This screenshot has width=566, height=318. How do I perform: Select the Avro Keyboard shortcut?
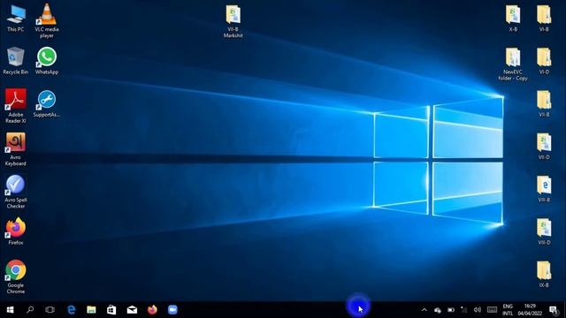pyautogui.click(x=16, y=149)
